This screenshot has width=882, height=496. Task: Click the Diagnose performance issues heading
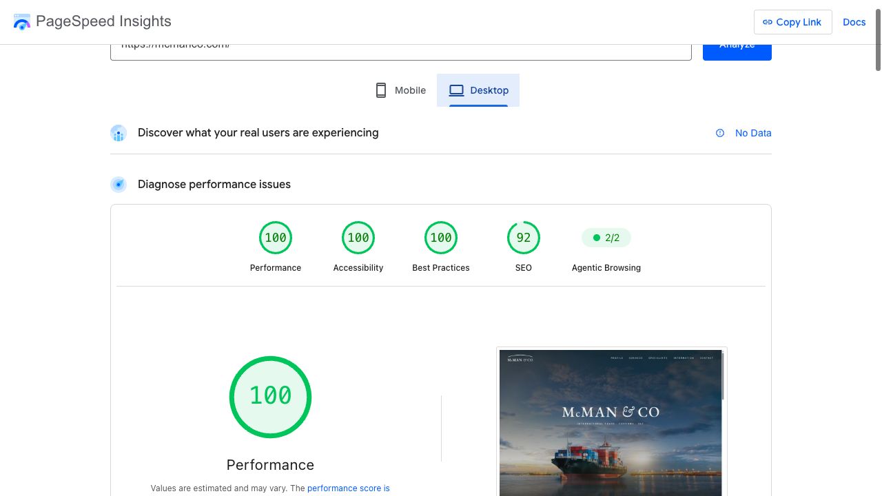coord(214,184)
